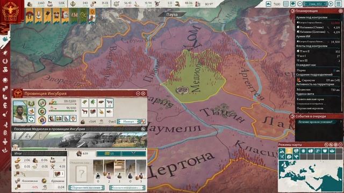Click the world minimap

pyautogui.click(x=310, y=176)
